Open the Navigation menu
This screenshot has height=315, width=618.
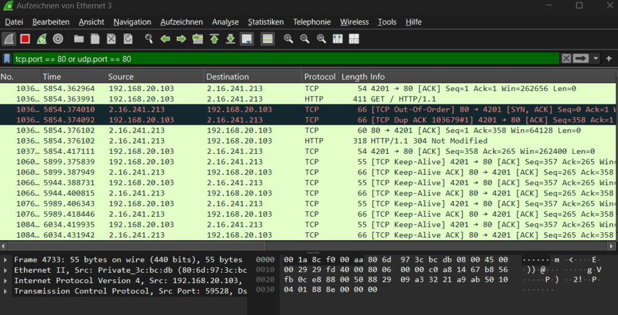pyautogui.click(x=132, y=22)
